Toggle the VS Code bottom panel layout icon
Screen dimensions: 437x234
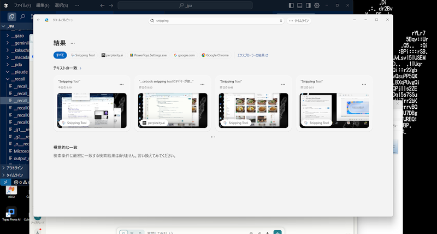click(299, 5)
